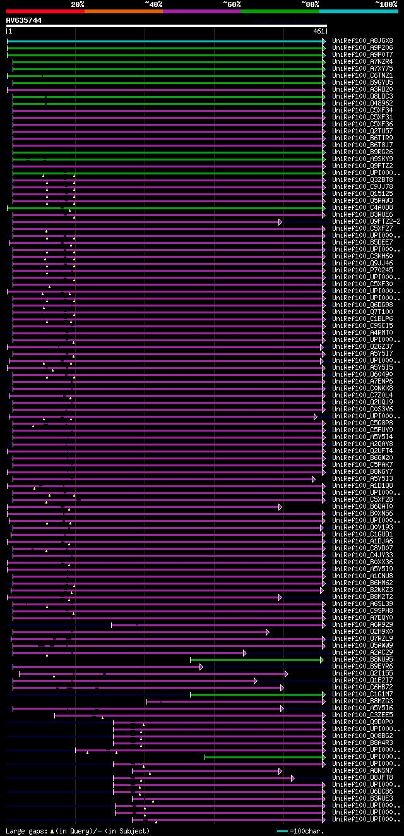
Task: Select the AV635744 query name
Action: [24, 20]
